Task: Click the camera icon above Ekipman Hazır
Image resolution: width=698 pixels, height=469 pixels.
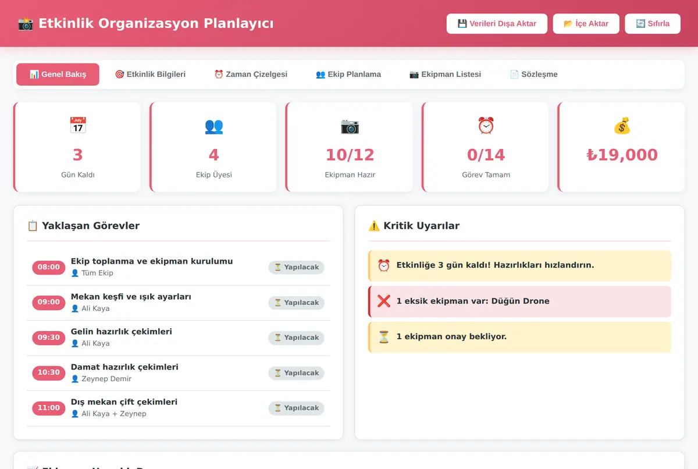Action: (x=350, y=126)
